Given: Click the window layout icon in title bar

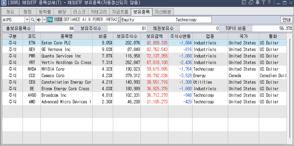Looking at the screenshot, I should [x=244, y=3].
